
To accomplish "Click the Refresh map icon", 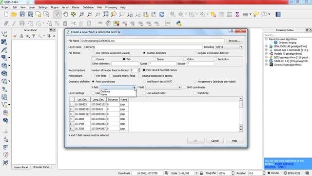I will click(x=161, y=14).
